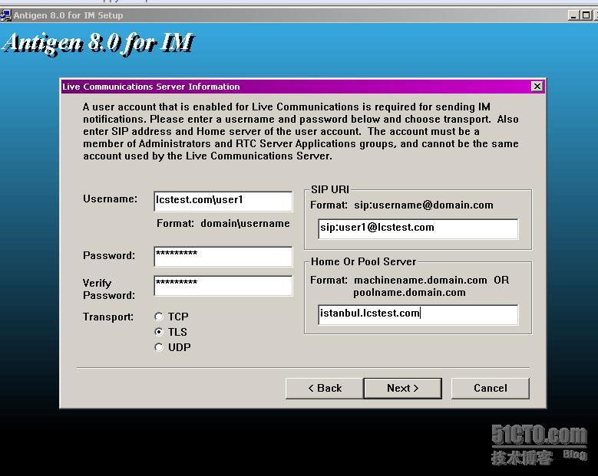Select the TCP transport radio button
This screenshot has width=598, height=476.
click(x=159, y=317)
